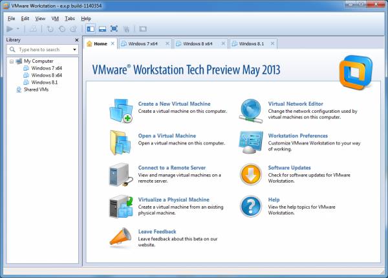Click the Software Updates download icon
Viewport: 388px width, 278px height.
(251, 174)
